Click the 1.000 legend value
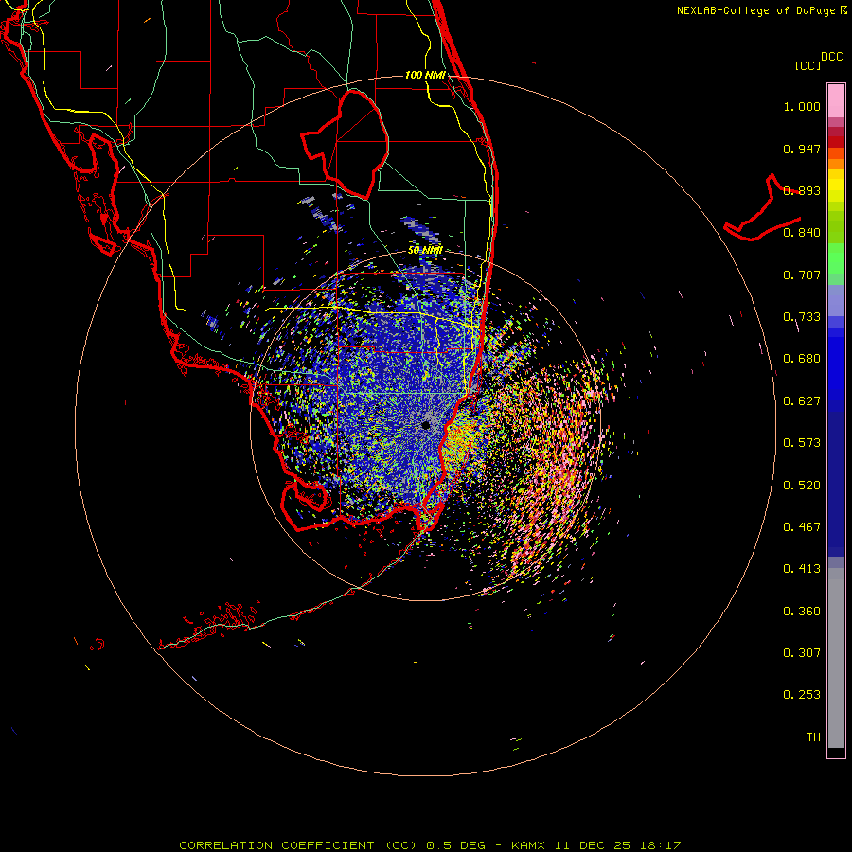The image size is (852, 852). click(802, 106)
